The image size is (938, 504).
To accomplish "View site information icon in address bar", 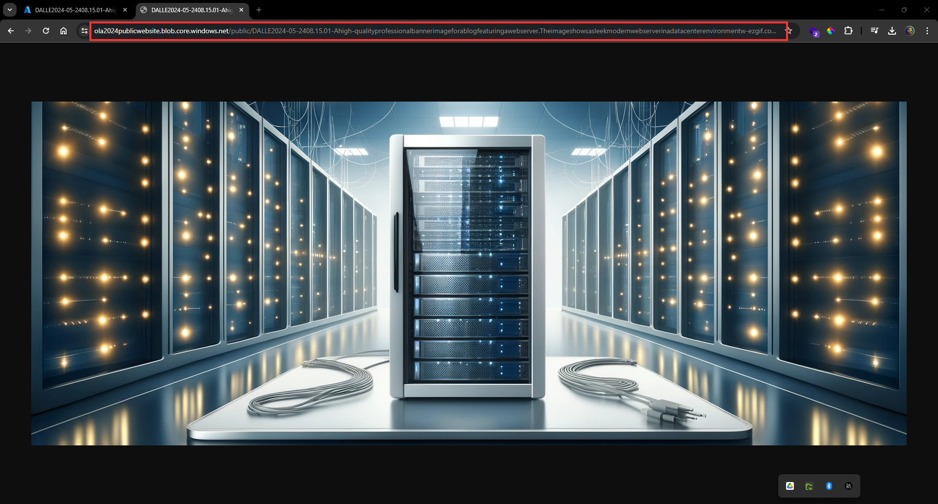I will (83, 30).
